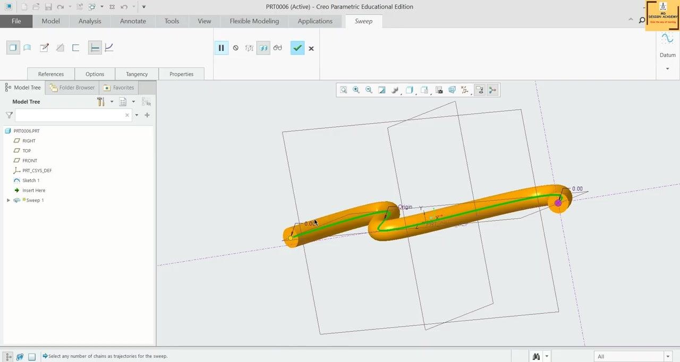The height and width of the screenshot is (362, 680).
Task: Click the binoculars find icon
Action: [x=536, y=357]
